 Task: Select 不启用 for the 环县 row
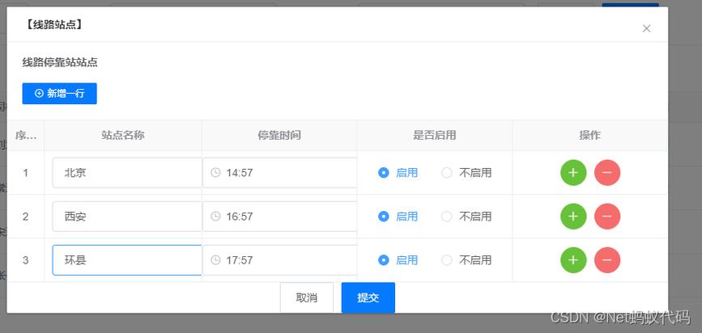click(x=466, y=260)
